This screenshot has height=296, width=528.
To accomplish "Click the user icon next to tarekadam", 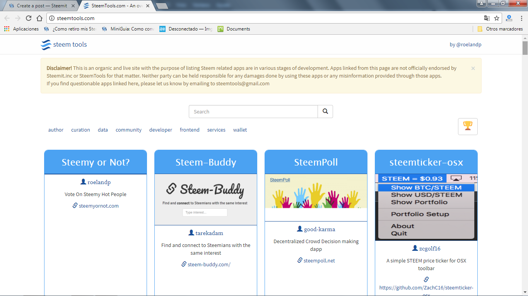I will (x=191, y=233).
